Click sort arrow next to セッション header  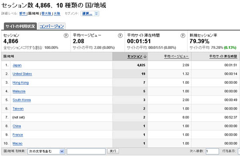pos(145,56)
